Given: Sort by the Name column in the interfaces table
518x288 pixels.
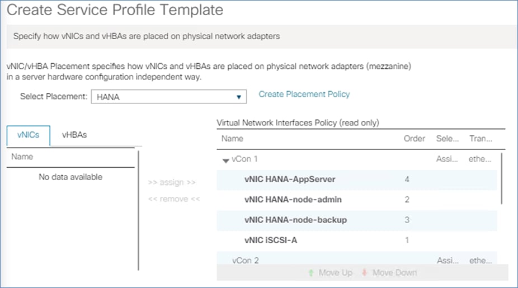Looking at the screenshot, I should click(x=232, y=139).
